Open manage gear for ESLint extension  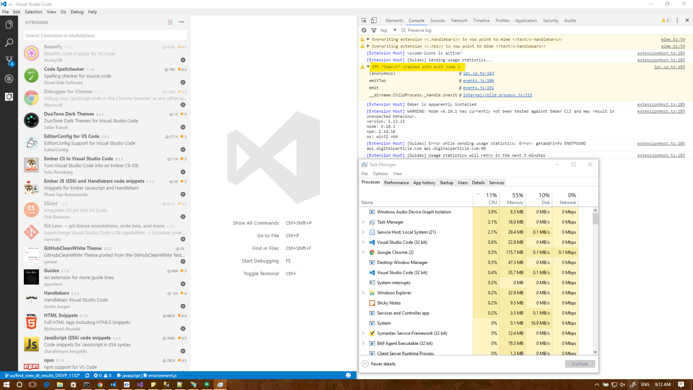(183, 217)
